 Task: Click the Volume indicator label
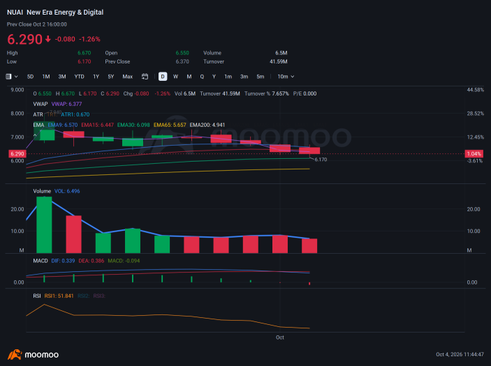[x=42, y=191]
